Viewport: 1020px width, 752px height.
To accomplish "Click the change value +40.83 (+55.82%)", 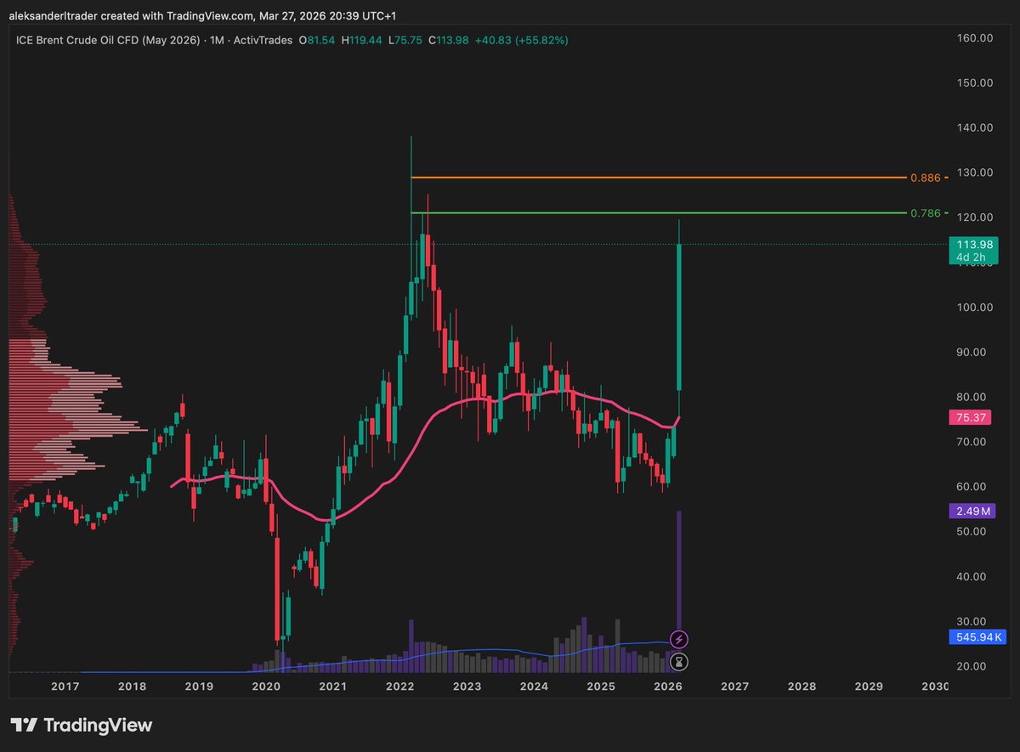I will (x=522, y=40).
